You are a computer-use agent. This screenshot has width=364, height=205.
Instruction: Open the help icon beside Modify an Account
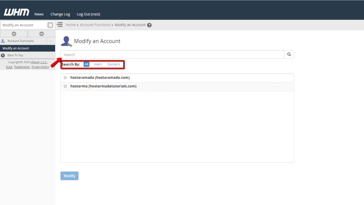pyautogui.click(x=149, y=25)
